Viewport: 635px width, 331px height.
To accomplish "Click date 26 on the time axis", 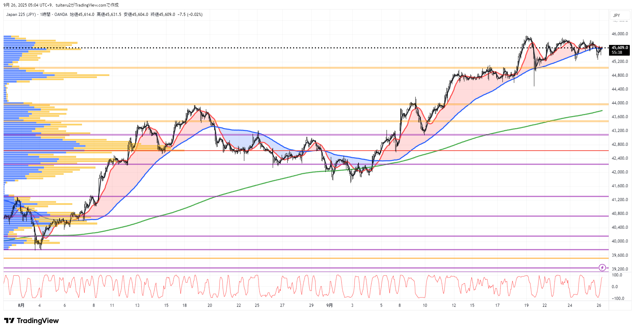I will (x=599, y=305).
